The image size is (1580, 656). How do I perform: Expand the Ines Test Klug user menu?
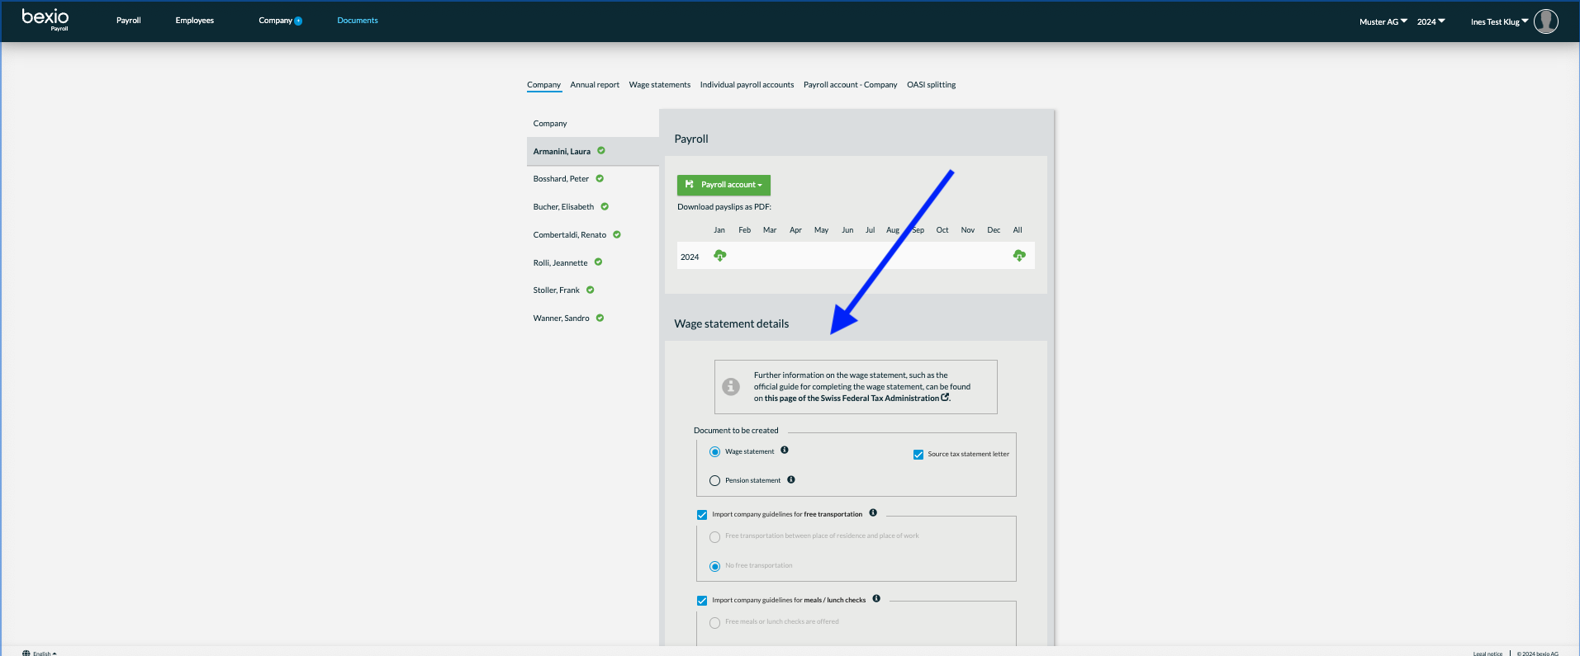pos(1499,21)
